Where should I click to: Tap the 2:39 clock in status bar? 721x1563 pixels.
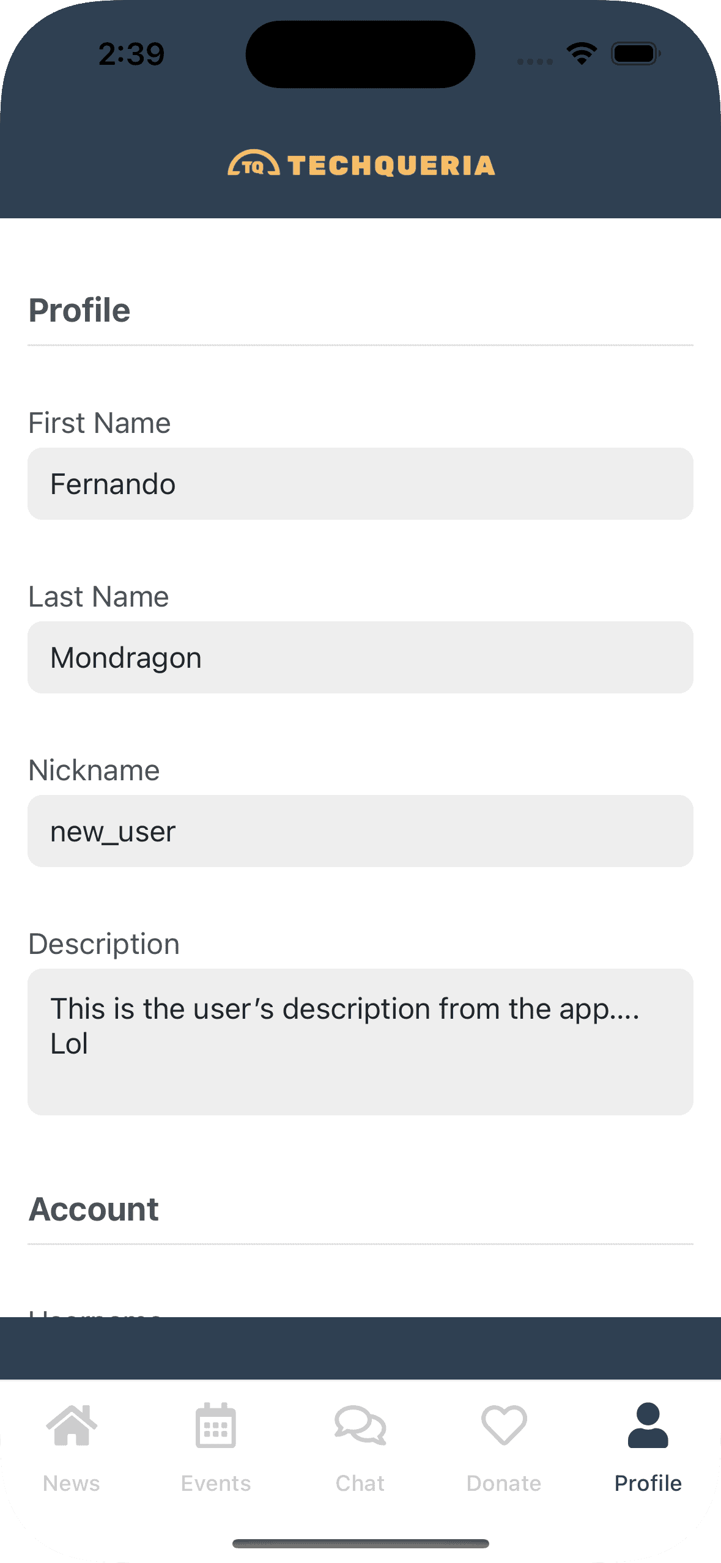click(x=131, y=54)
